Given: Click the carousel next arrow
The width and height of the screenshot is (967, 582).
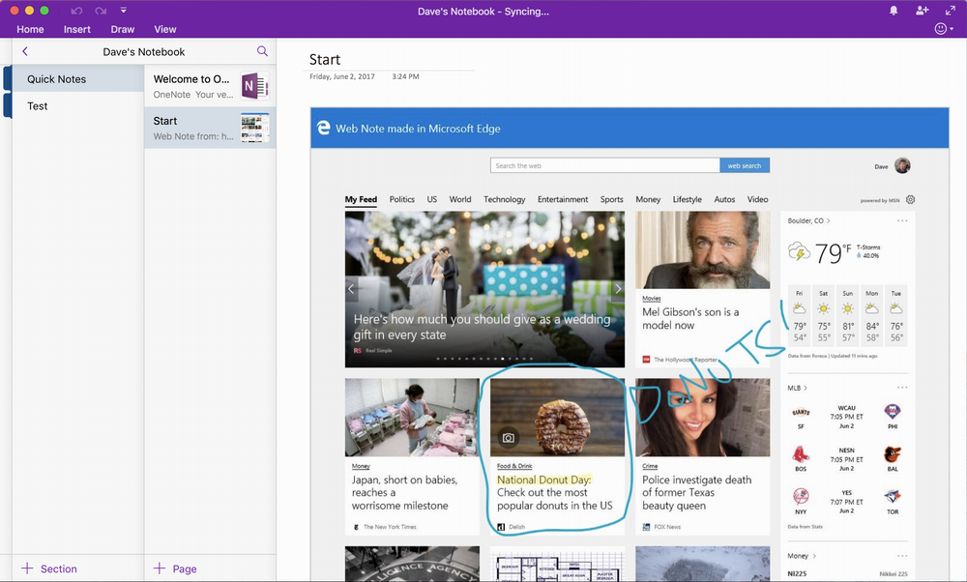Looking at the screenshot, I should point(618,288).
